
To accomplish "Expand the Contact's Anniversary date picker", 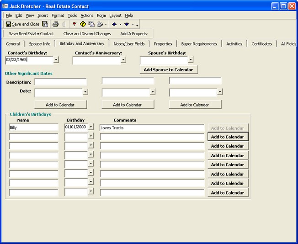I will (123, 60).
